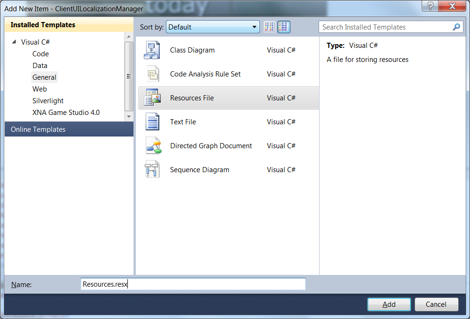Select the General category
Image resolution: width=470 pixels, height=319 pixels.
tap(44, 77)
